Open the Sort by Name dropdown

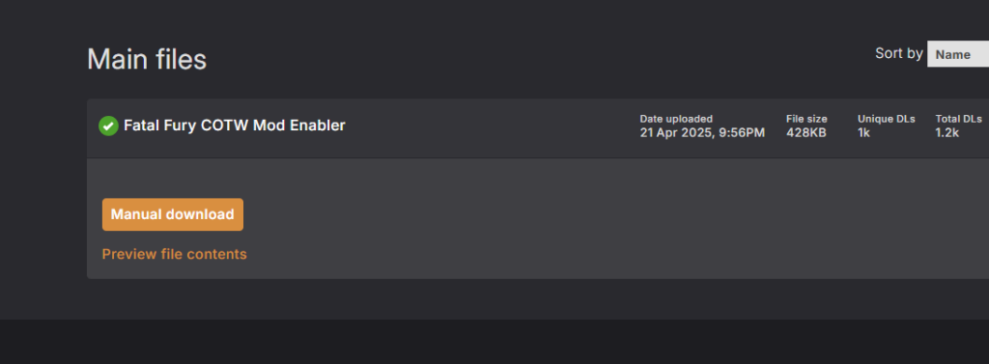(x=958, y=54)
